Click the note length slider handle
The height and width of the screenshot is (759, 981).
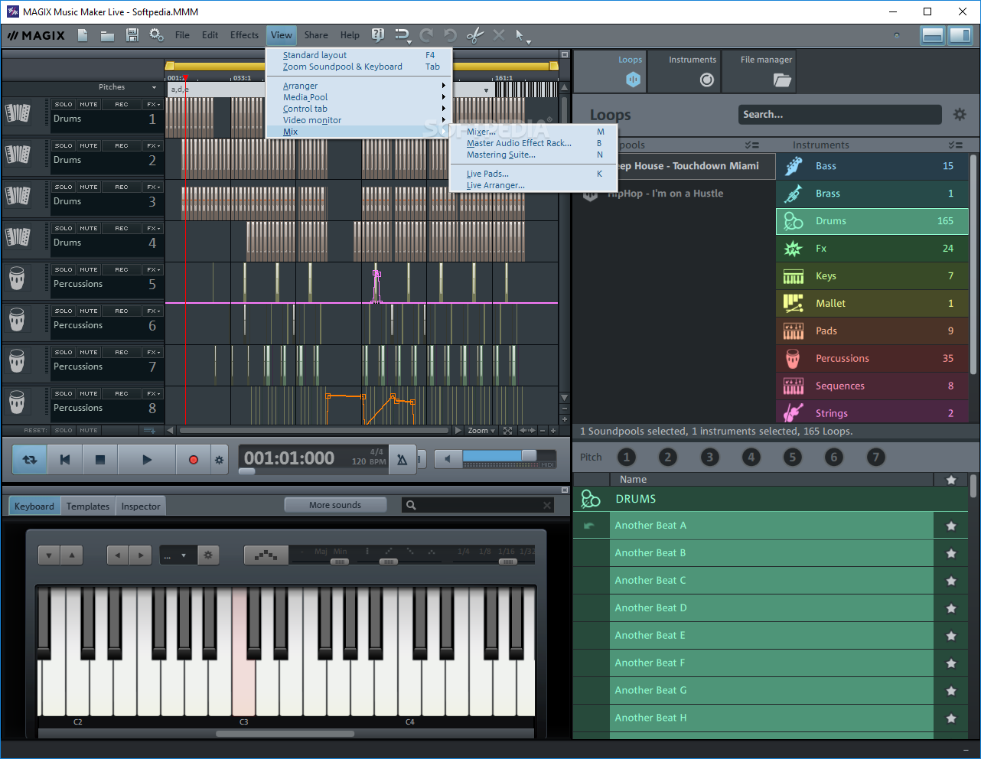click(x=507, y=562)
